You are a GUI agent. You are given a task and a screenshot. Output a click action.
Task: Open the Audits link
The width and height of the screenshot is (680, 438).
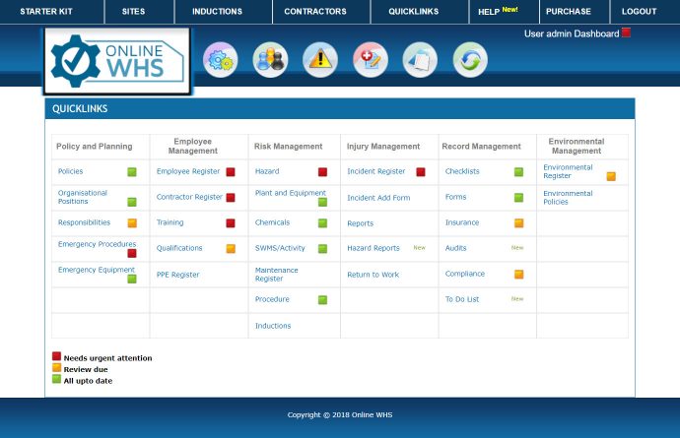[x=455, y=248]
